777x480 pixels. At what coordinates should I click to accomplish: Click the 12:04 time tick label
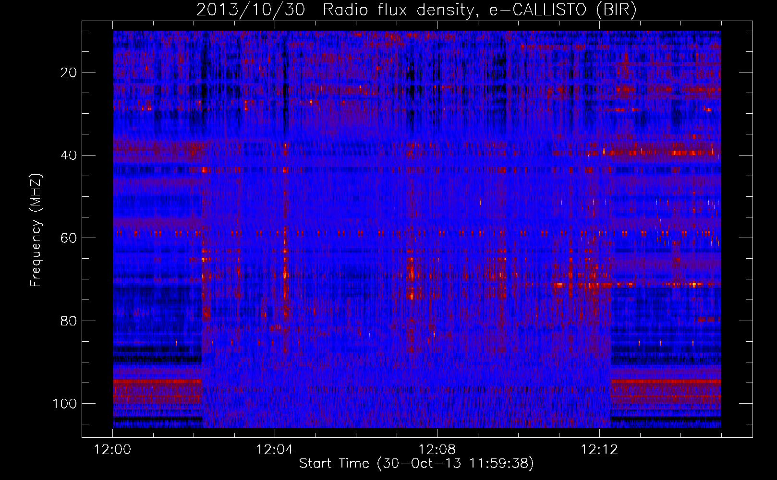pos(275,450)
